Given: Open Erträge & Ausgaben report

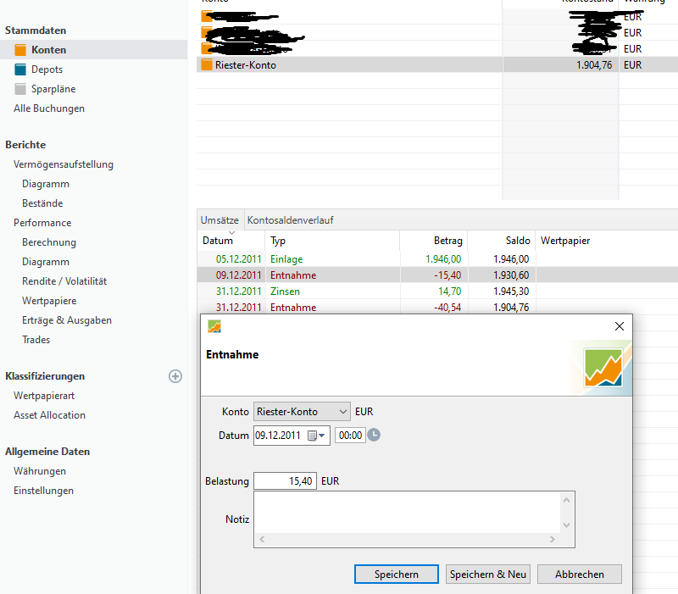Looking at the screenshot, I should [x=67, y=320].
